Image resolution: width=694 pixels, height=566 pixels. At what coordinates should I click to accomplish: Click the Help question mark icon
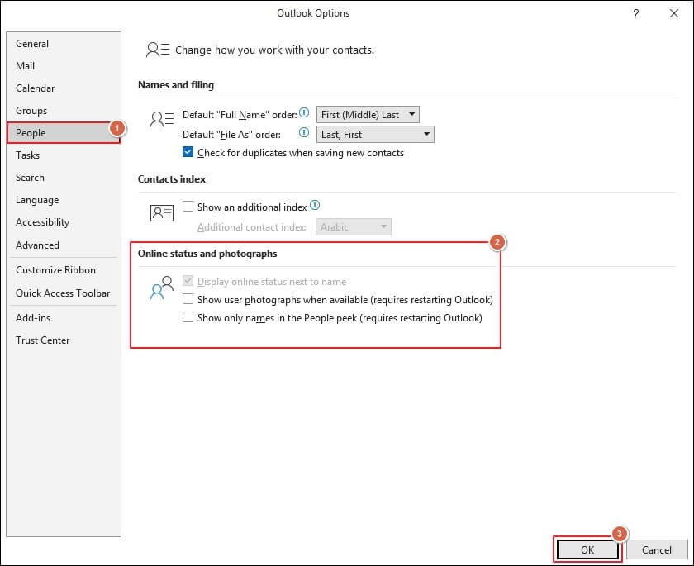click(x=636, y=13)
